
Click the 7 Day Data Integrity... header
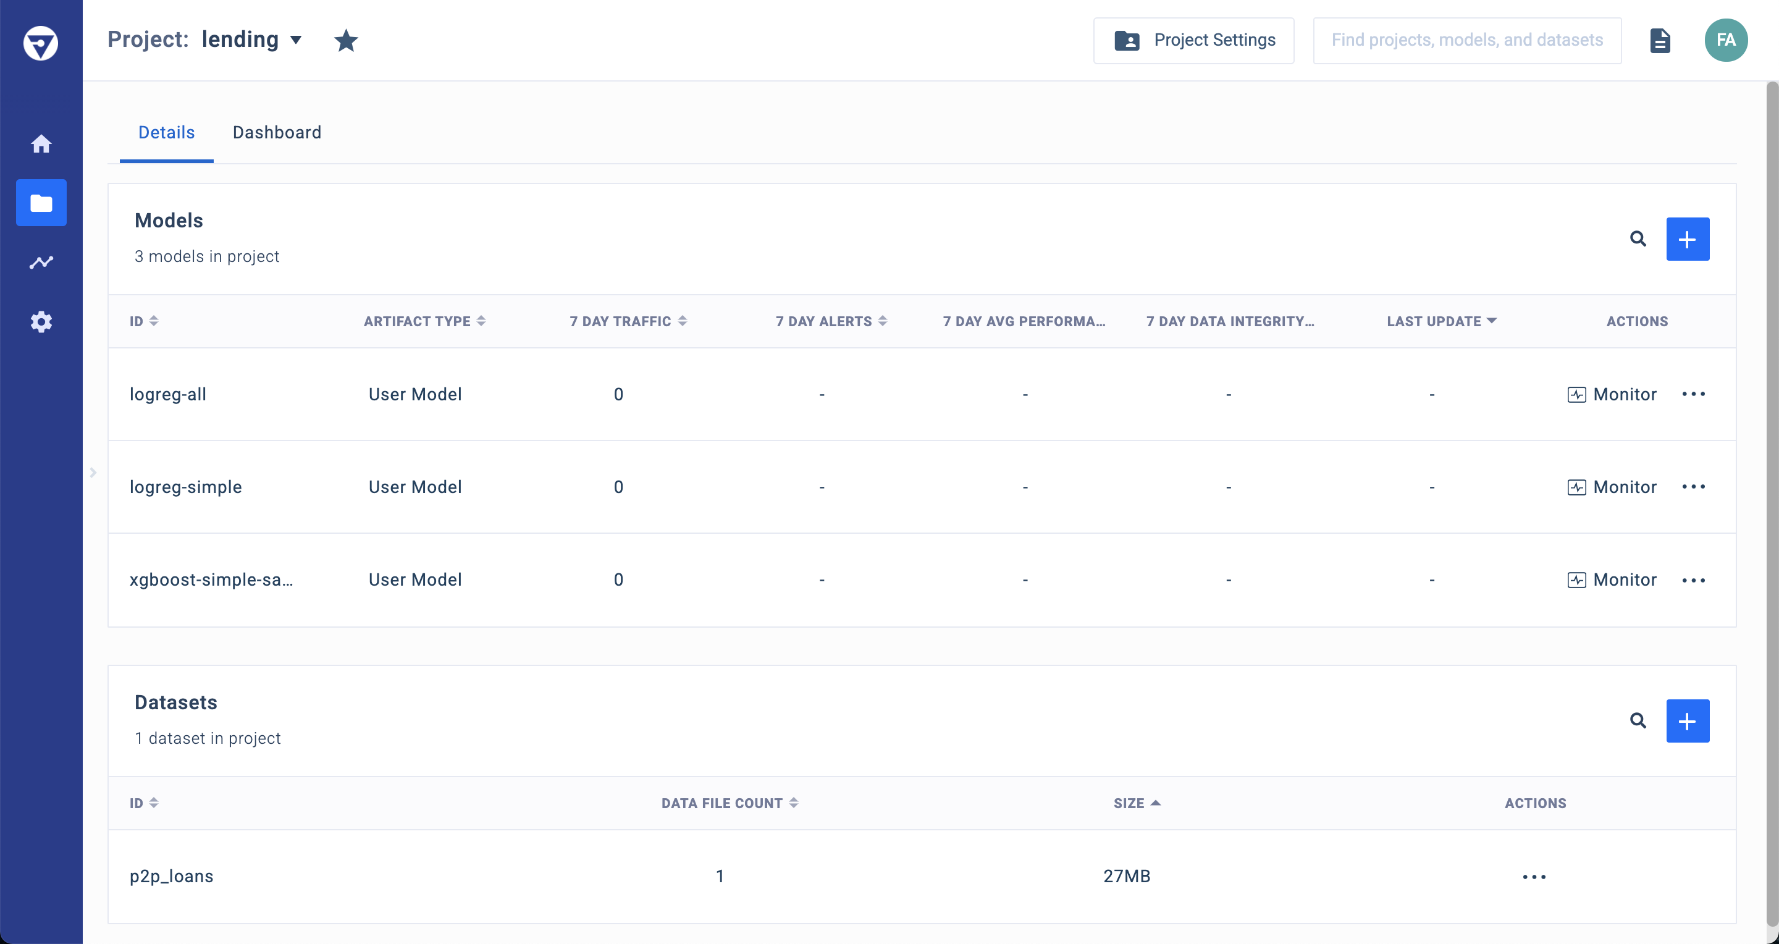tap(1230, 321)
